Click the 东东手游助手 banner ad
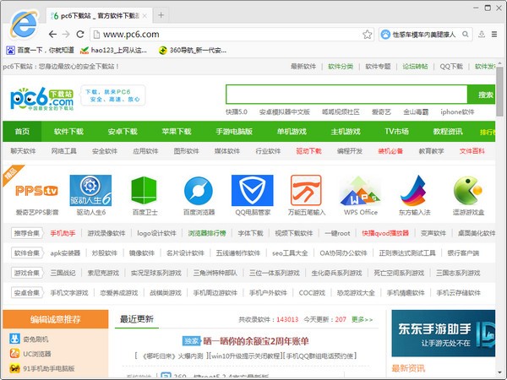Image resolution: width=507 pixels, height=380 pixels. (x=443, y=334)
